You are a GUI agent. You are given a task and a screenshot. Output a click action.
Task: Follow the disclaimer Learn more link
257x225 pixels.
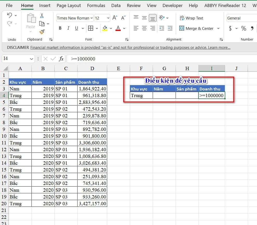[x=219, y=48]
